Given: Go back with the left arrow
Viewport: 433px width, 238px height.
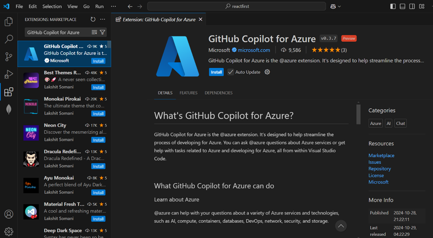Looking at the screenshot, I should coord(130,6).
